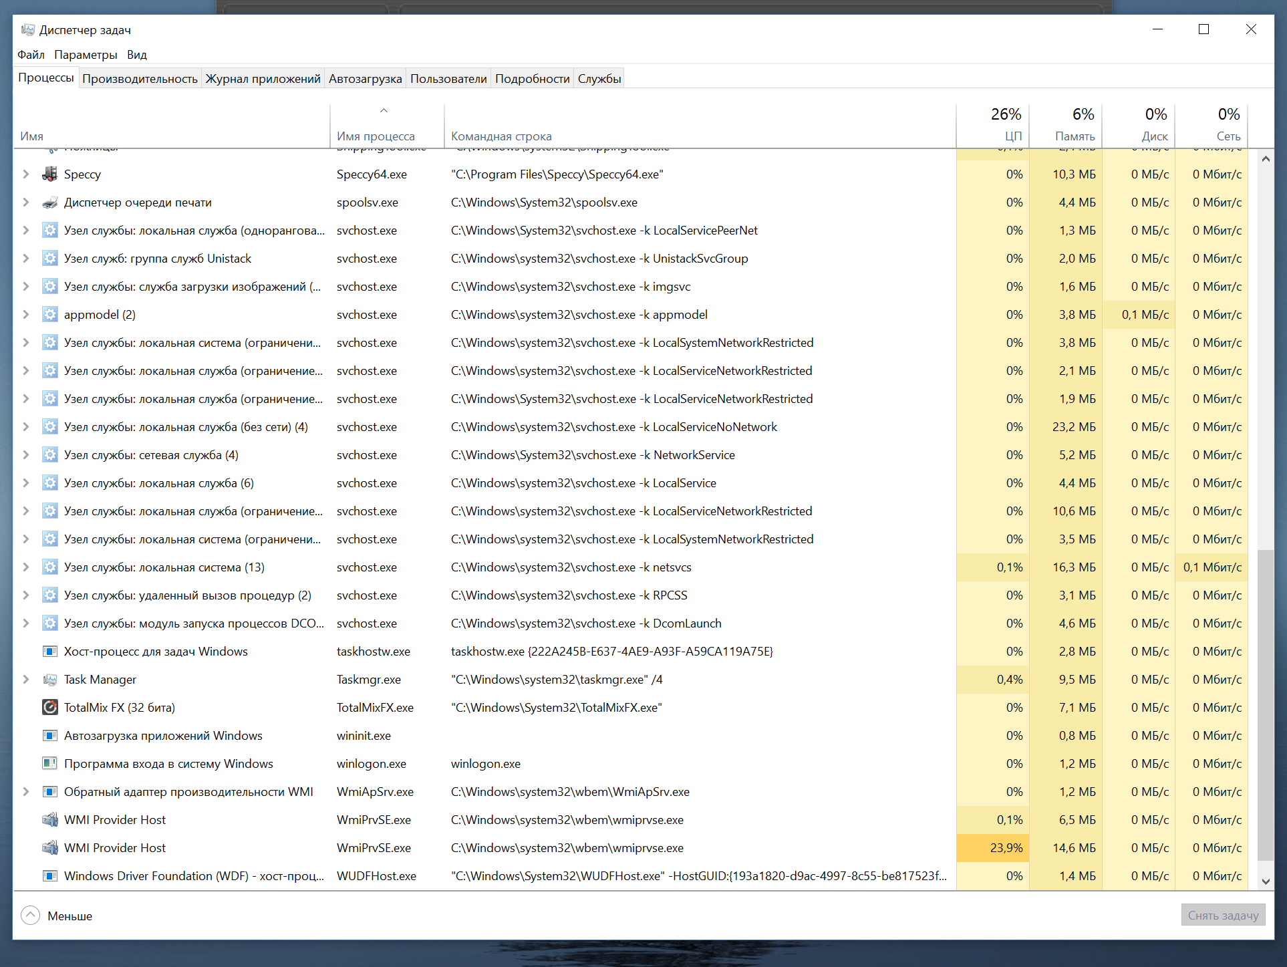1287x967 pixels.
Task: Switch to the Производительность tab
Action: click(140, 79)
